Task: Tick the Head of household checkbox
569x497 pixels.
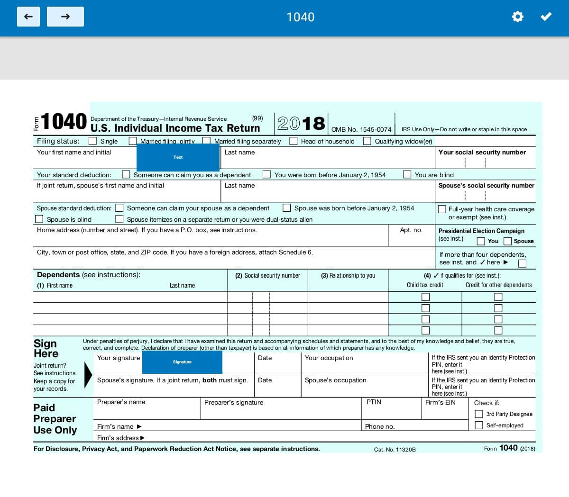Action: [294, 141]
